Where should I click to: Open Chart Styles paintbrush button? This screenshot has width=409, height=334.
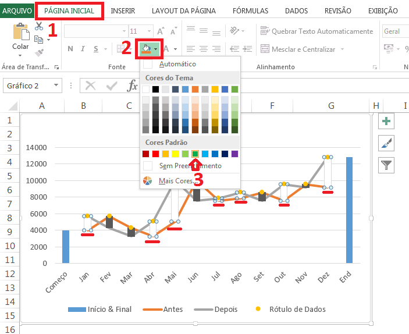tap(386, 143)
